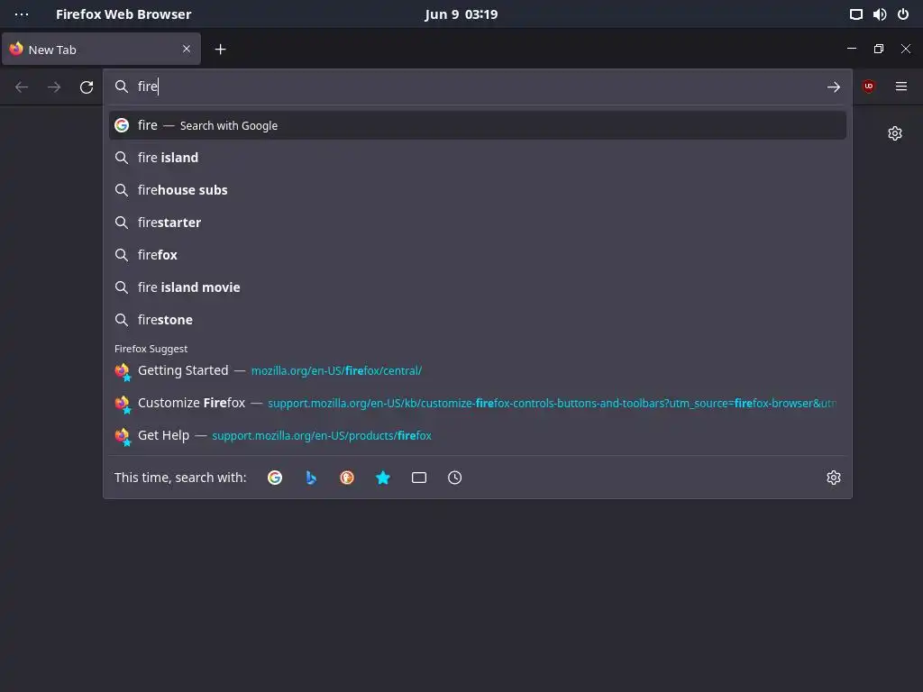Open the uBlock Origin extension icon
The image size is (923, 692).
coord(868,86)
